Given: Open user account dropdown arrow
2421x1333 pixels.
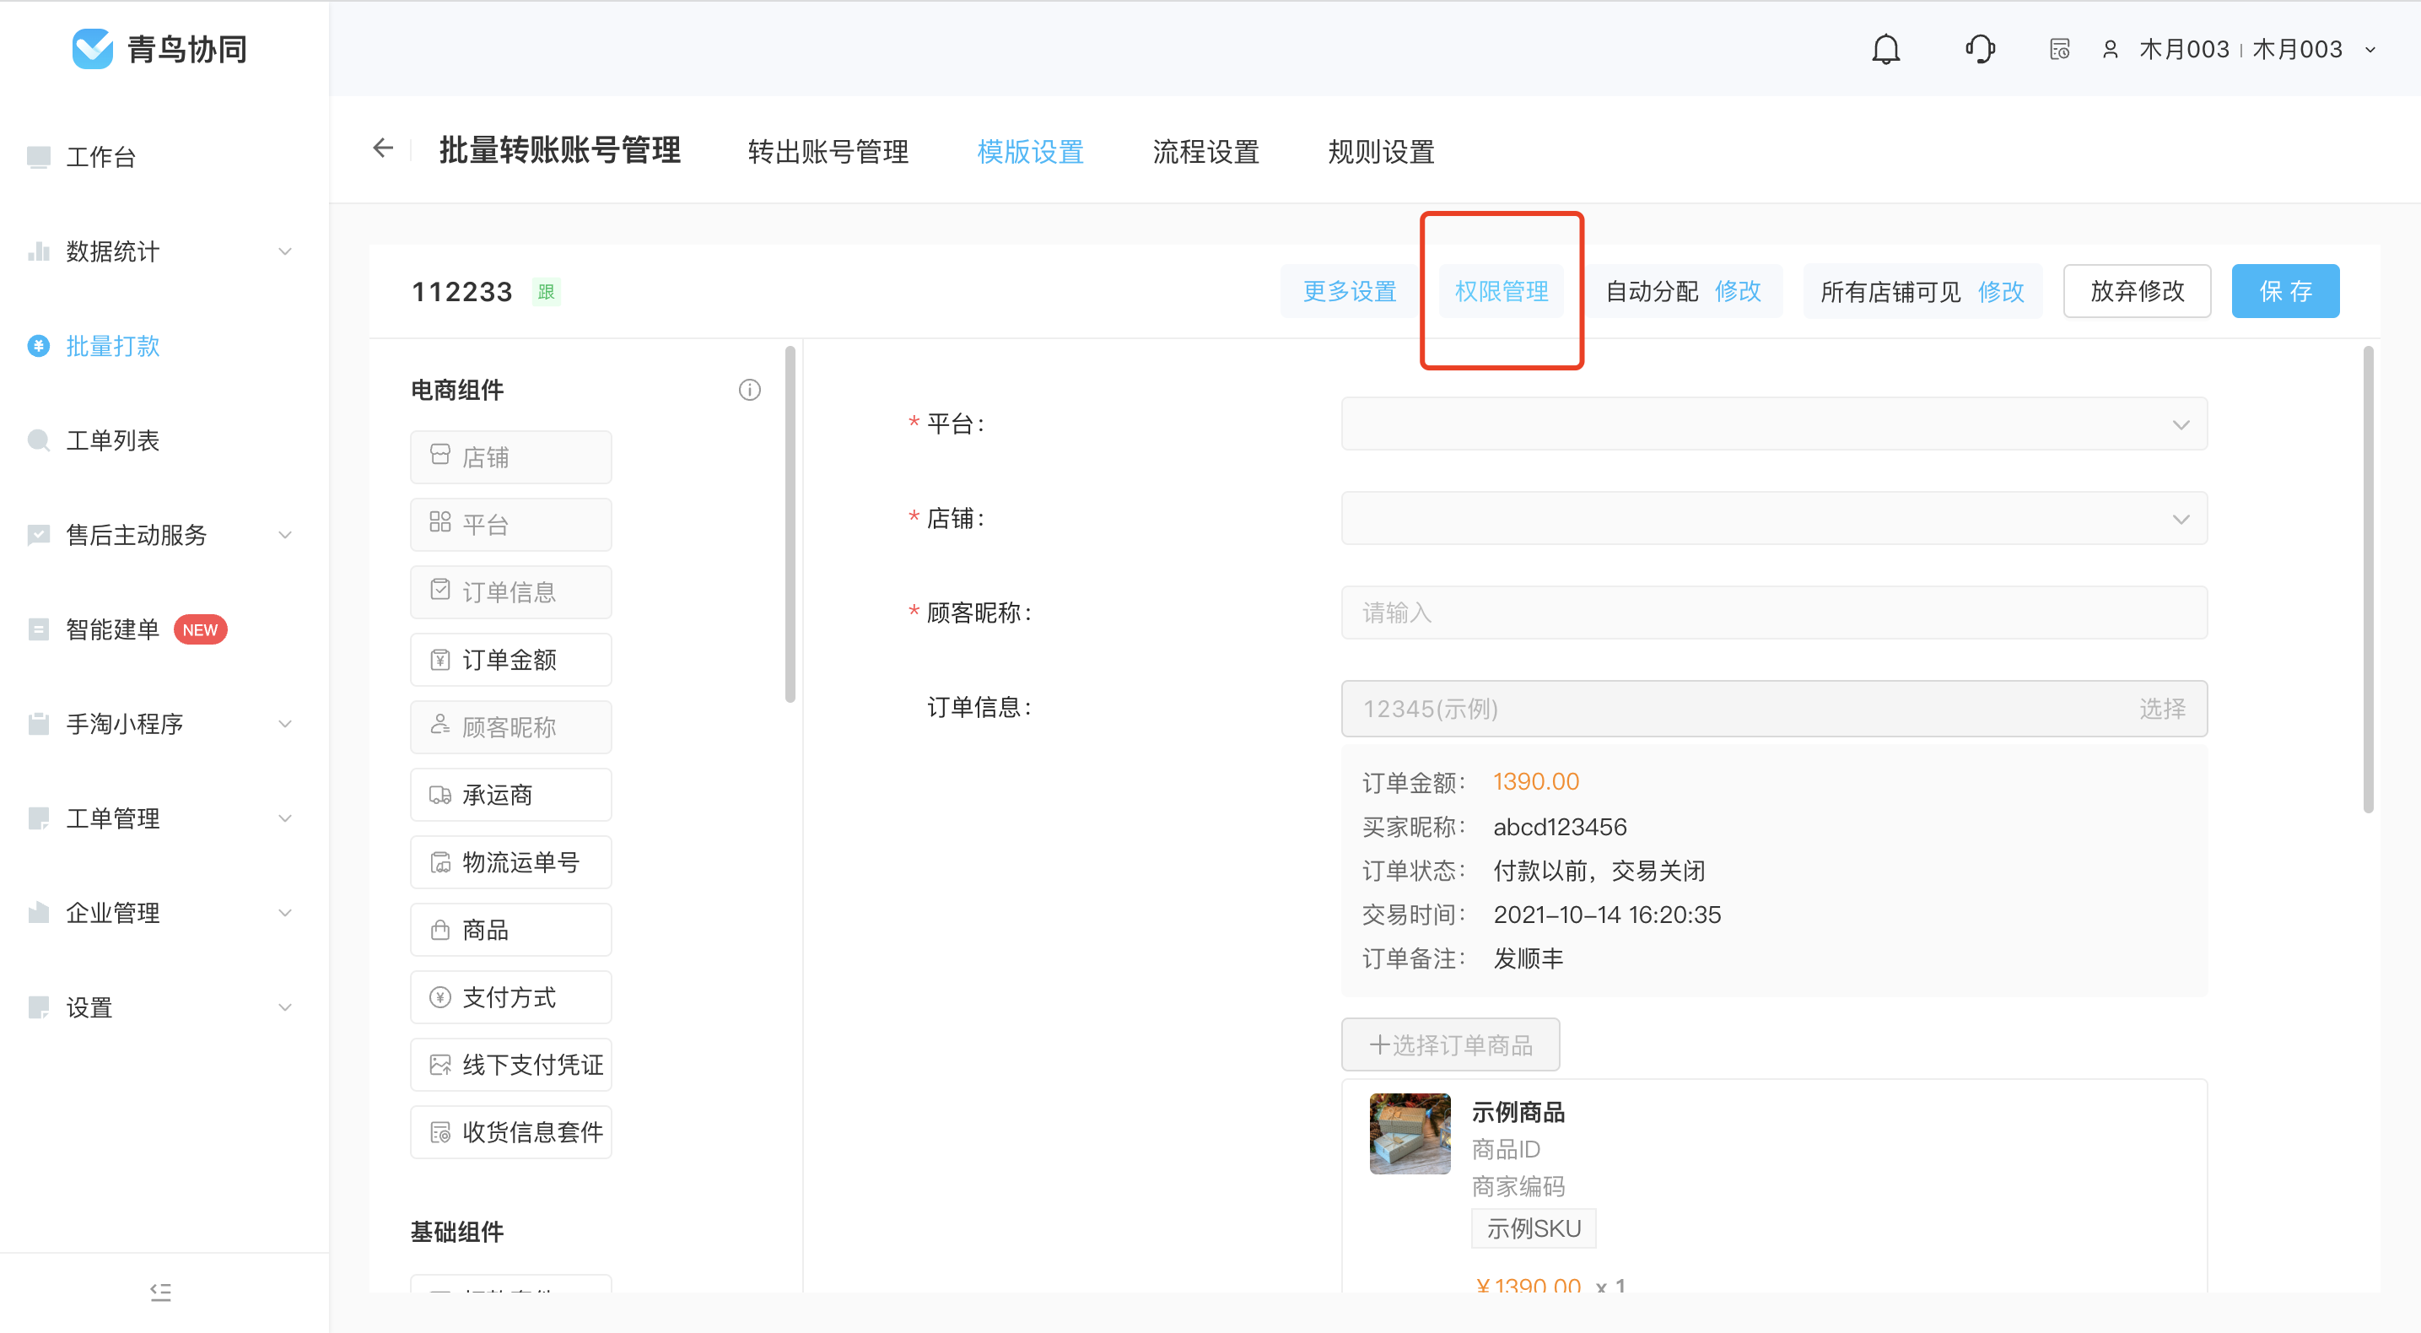Looking at the screenshot, I should 2370,50.
